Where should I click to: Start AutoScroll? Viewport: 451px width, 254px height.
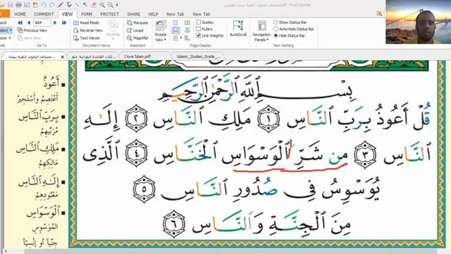click(238, 28)
